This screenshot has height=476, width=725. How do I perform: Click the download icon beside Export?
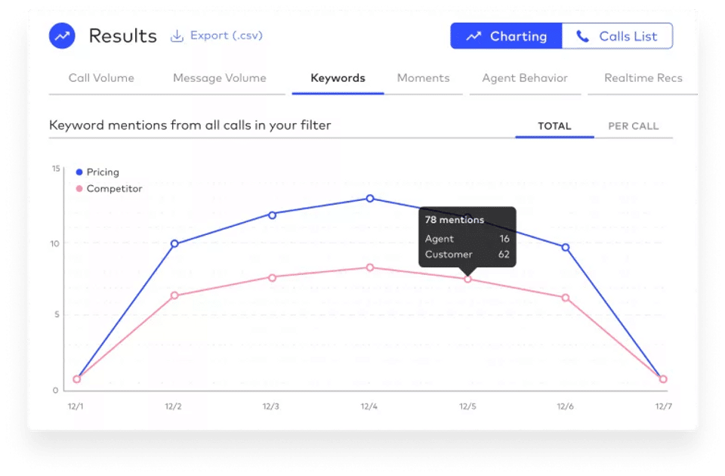[x=177, y=36]
